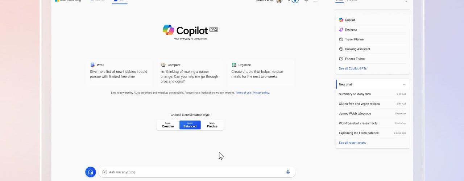Image resolution: width=464 pixels, height=181 pixels.
Task: Select More Precise conversation style
Action: [x=212, y=125]
